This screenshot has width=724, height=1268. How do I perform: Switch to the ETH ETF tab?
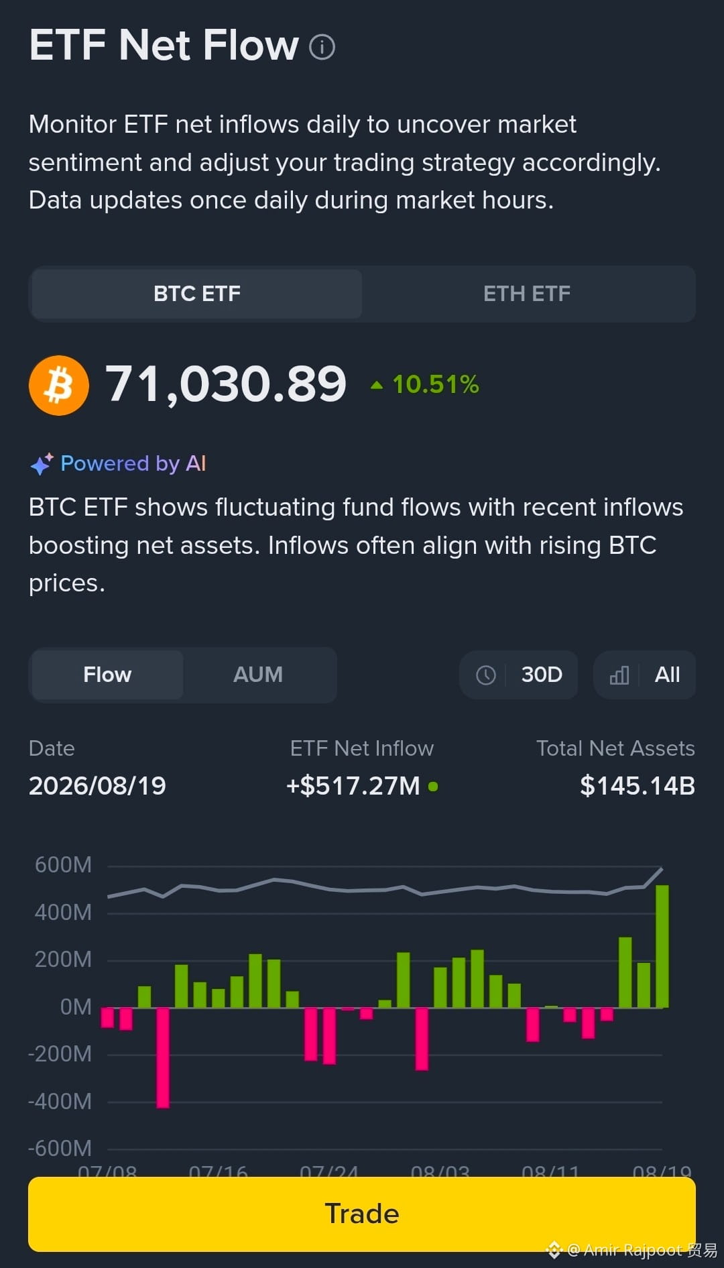[x=527, y=294]
